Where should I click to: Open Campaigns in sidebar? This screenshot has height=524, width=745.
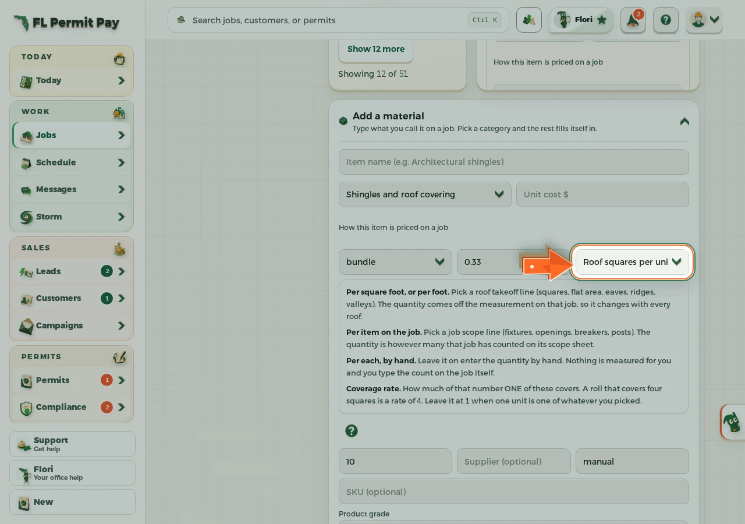[72, 325]
